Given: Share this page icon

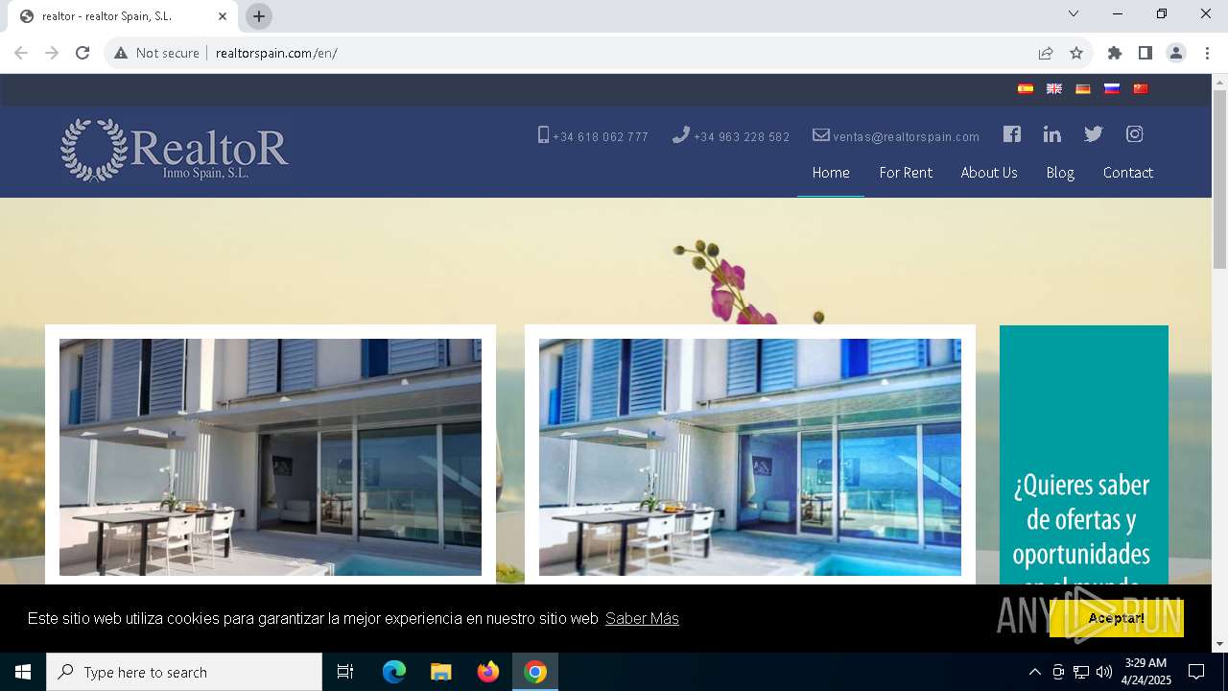Looking at the screenshot, I should [1046, 53].
